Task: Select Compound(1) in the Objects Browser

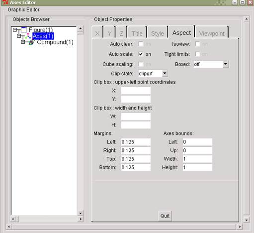Action: [55, 42]
